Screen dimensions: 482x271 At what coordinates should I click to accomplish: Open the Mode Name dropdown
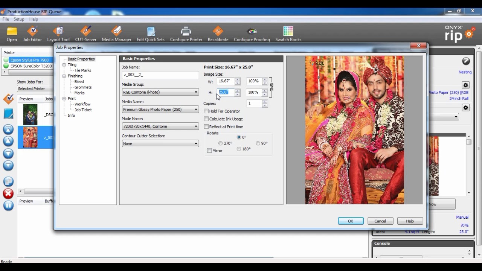(160, 126)
